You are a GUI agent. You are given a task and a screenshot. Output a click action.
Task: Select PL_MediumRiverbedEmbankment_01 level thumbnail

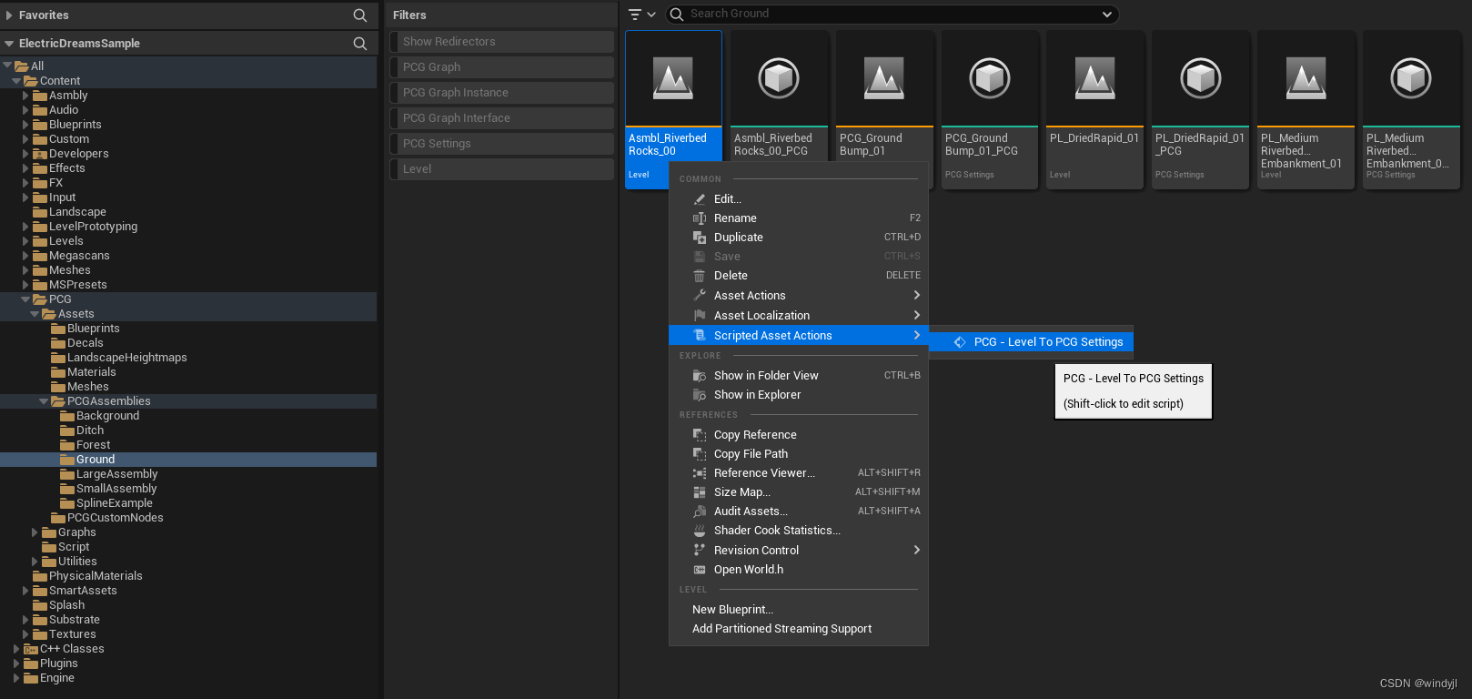pos(1306,79)
